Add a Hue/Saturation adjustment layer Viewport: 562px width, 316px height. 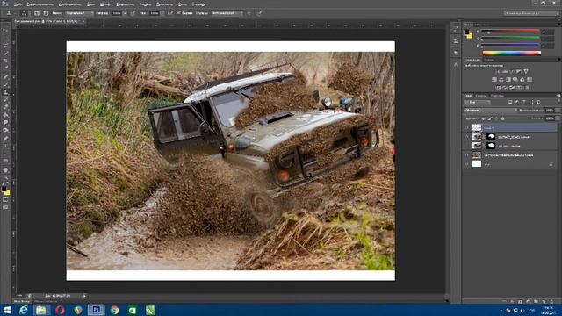[494, 80]
